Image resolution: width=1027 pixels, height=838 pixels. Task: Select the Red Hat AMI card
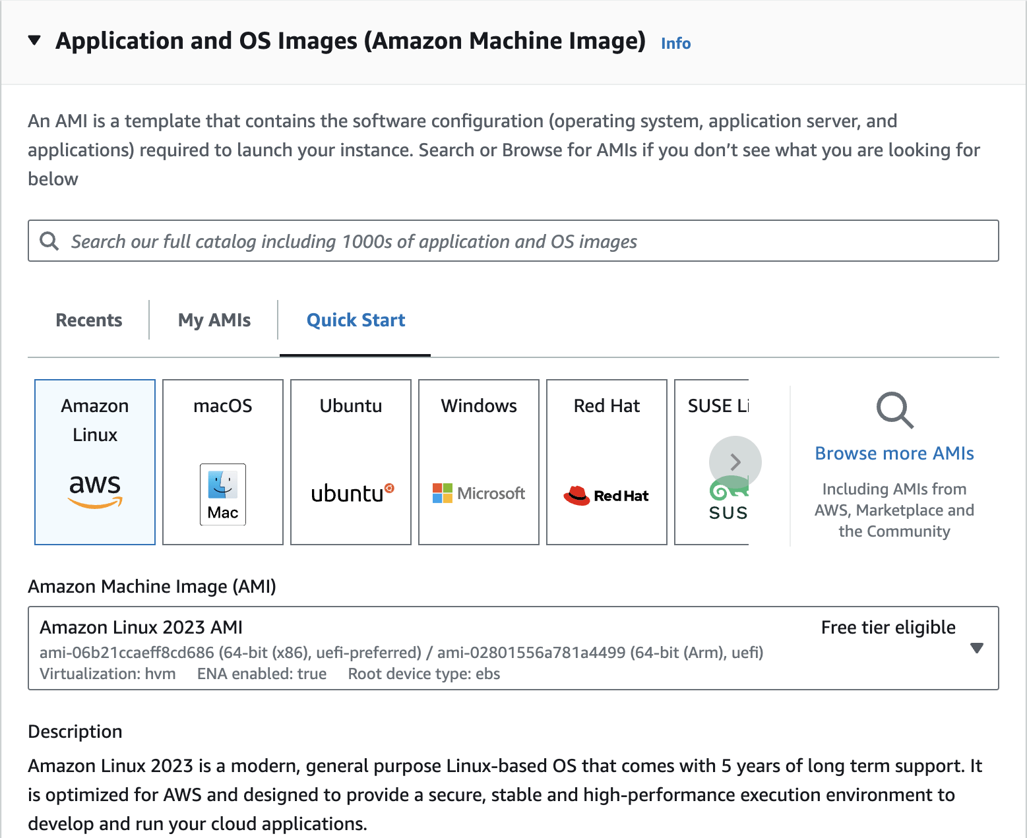click(607, 462)
